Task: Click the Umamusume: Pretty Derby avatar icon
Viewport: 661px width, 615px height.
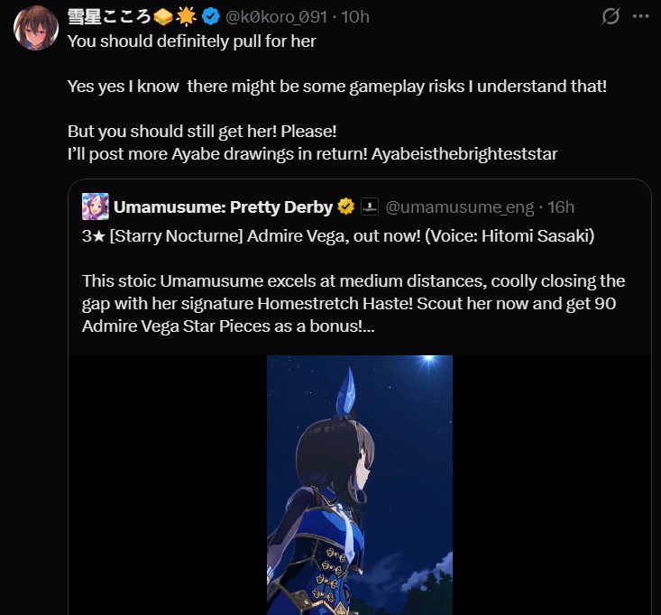Action: (x=95, y=207)
